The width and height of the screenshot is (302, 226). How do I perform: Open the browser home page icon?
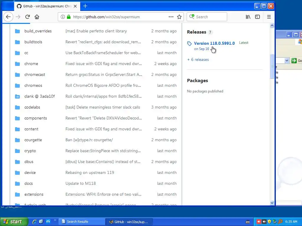pos(37,17)
